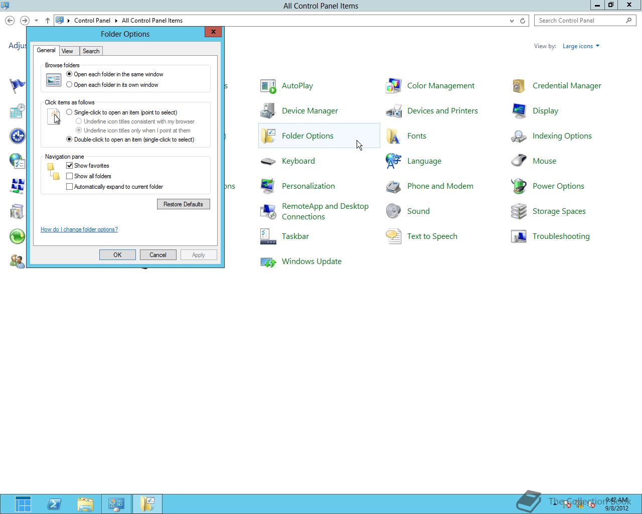Open the Keyboard icon
This screenshot has height=514, width=642.
click(268, 161)
